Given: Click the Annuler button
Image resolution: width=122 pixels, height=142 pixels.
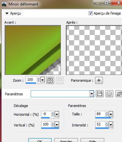Looking at the screenshot, I should (66, 140).
